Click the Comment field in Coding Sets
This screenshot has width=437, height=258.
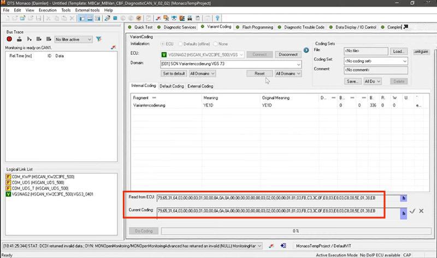tap(376, 70)
